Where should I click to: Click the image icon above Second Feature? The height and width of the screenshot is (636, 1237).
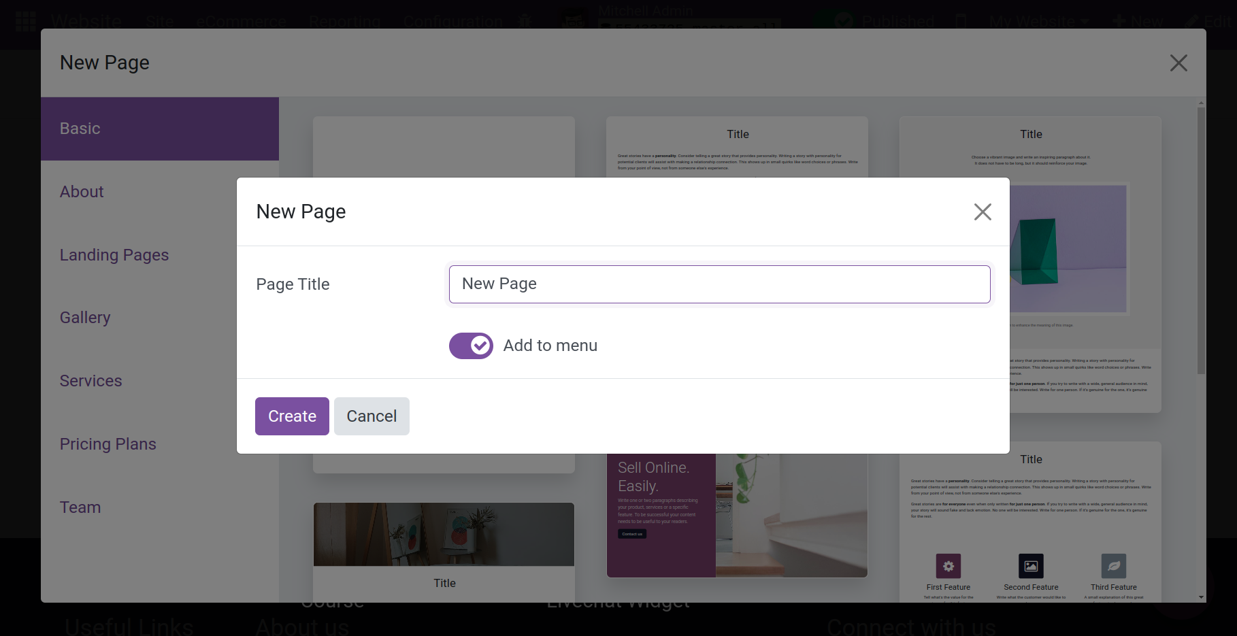1030,566
